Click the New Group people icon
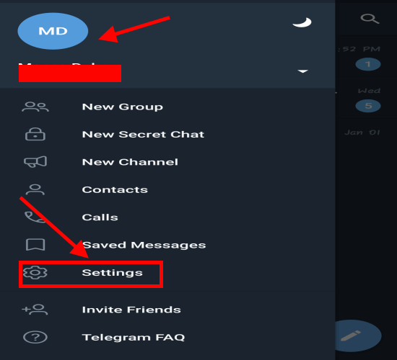The image size is (397, 360). [35, 107]
